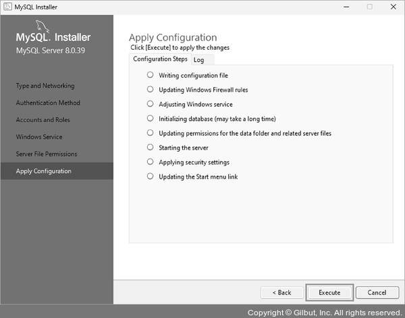Click the MySQL Installer title bar icon
The width and height of the screenshot is (405, 318).
pos(7,7)
